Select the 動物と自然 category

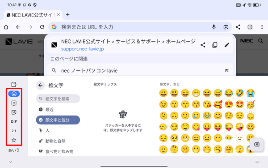[x=58, y=141]
